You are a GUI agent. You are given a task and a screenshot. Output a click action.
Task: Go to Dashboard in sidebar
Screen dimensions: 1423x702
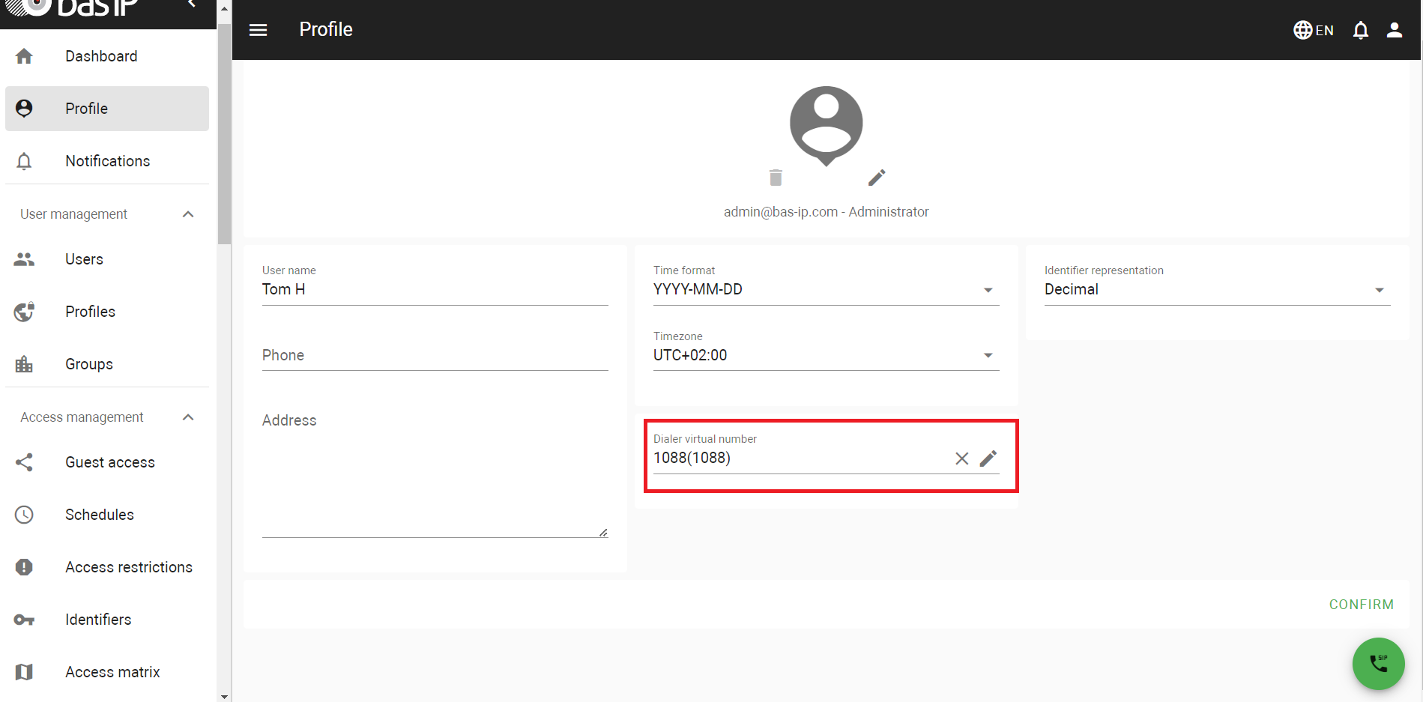(x=101, y=56)
